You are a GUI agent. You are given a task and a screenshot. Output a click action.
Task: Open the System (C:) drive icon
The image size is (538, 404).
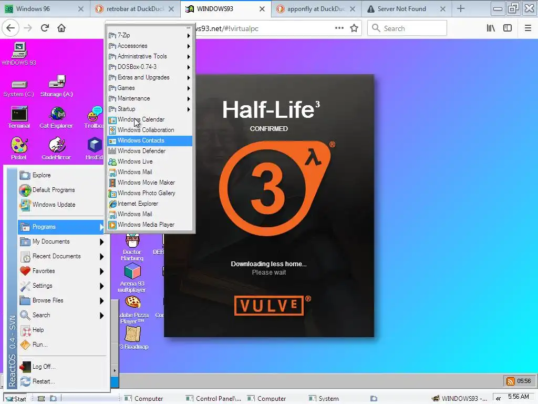click(19, 87)
